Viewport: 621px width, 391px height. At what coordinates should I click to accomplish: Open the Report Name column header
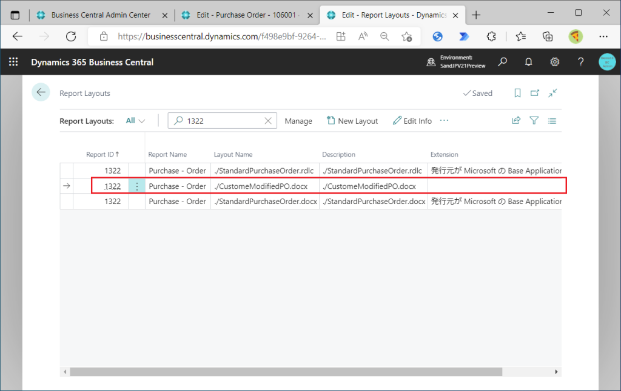point(167,154)
